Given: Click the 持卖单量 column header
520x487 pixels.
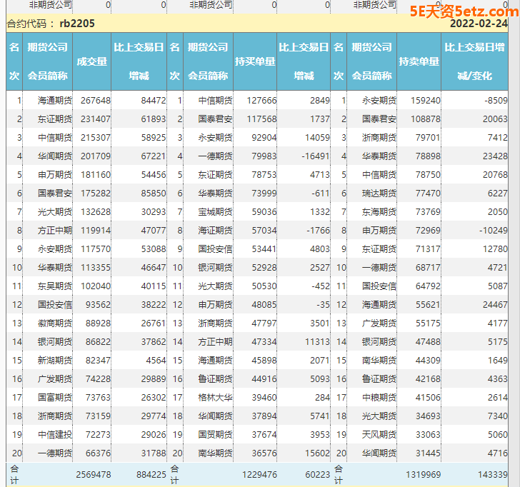Looking at the screenshot, I should [x=419, y=61].
